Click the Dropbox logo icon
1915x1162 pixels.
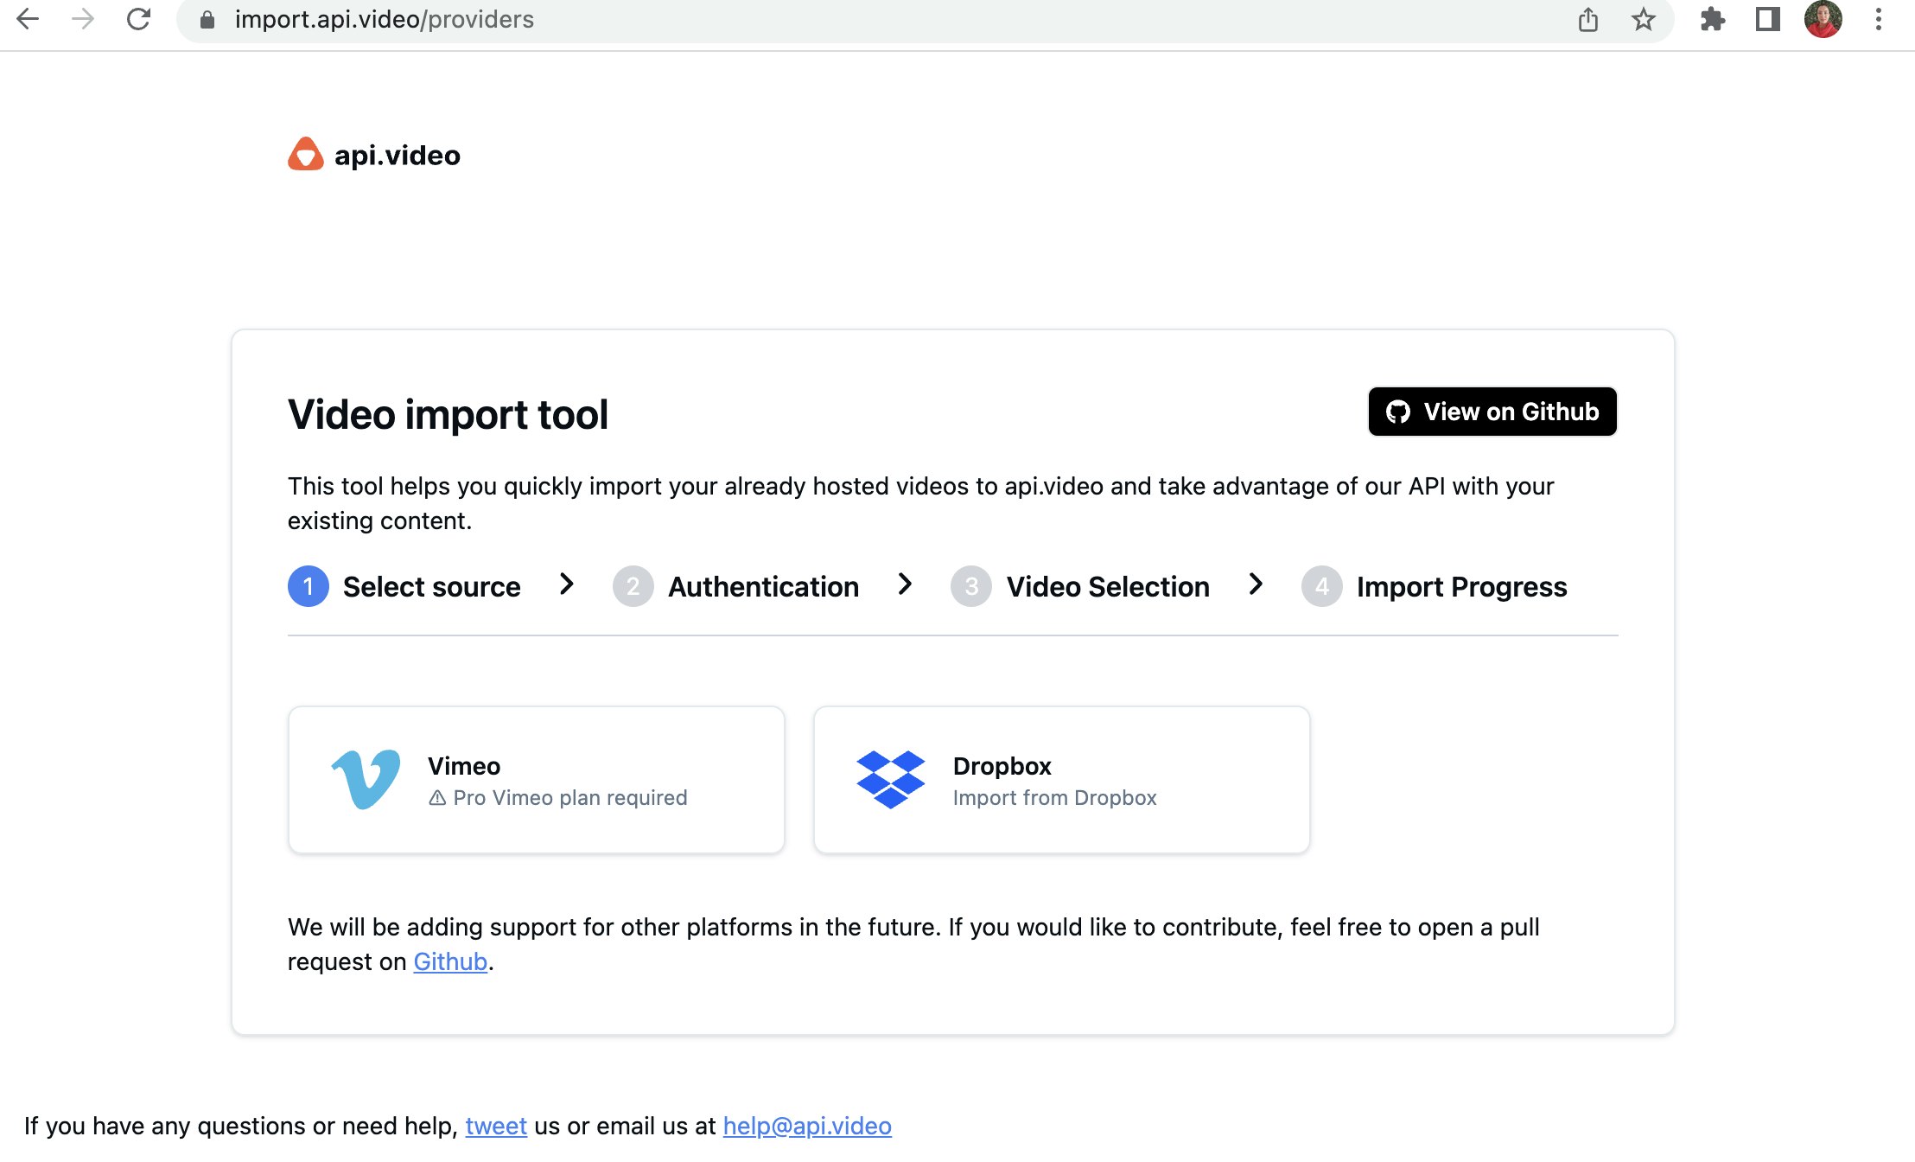890,780
